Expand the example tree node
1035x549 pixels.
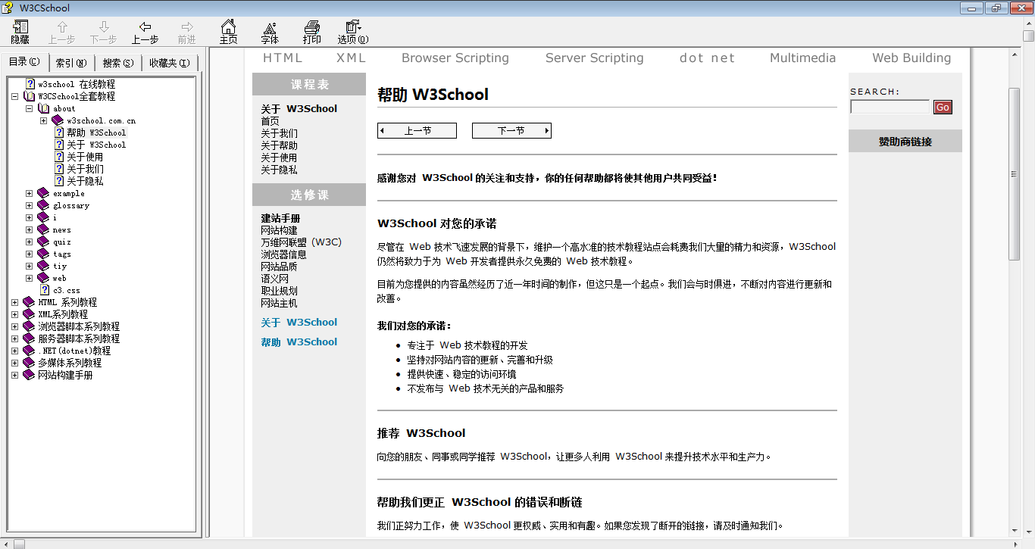(27, 193)
